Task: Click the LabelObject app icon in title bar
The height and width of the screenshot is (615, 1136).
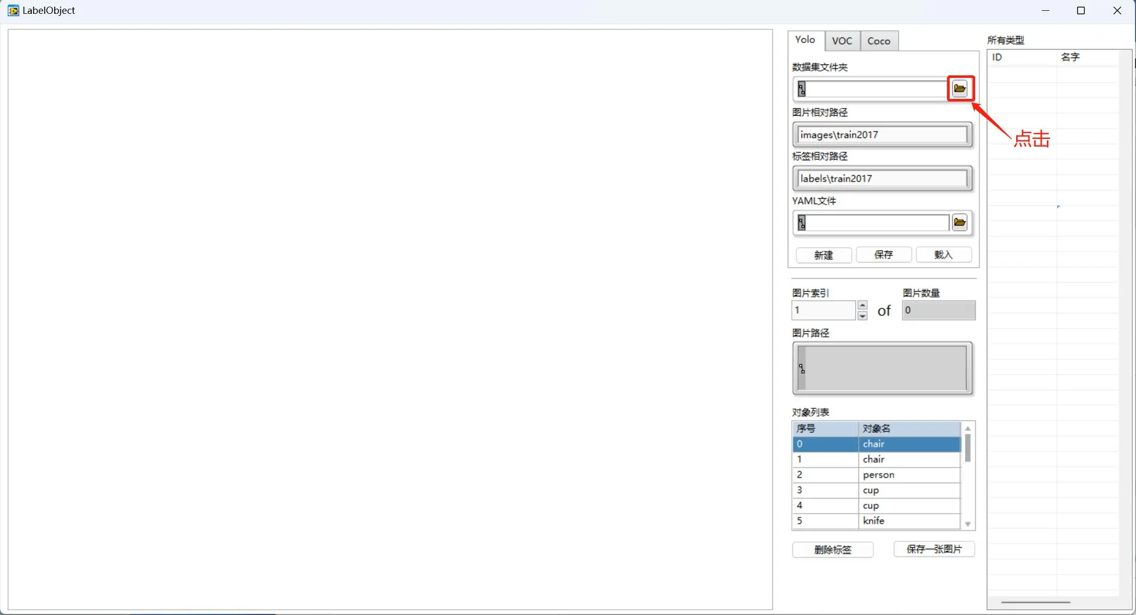Action: tap(13, 10)
